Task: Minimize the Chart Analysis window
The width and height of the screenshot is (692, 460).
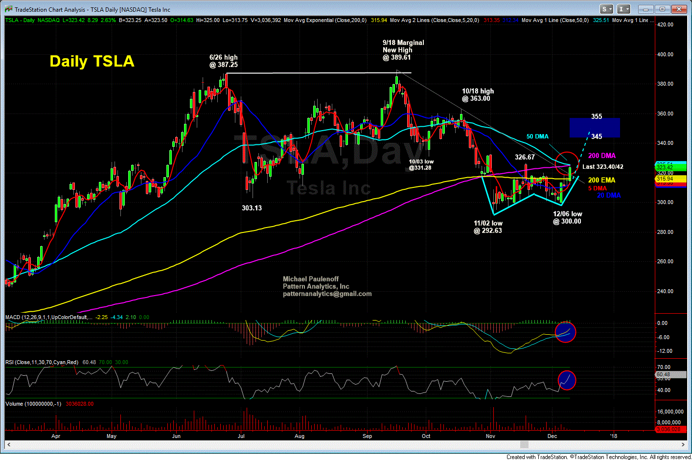Action: (646, 9)
